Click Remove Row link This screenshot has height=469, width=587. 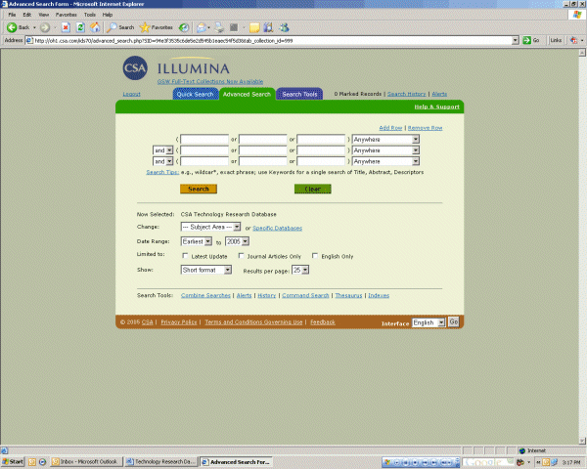[425, 128]
